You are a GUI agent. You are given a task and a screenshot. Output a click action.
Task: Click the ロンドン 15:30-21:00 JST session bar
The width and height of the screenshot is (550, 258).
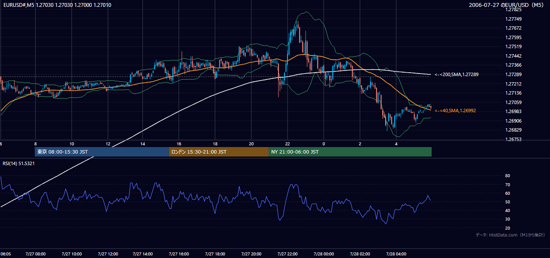(x=219, y=152)
